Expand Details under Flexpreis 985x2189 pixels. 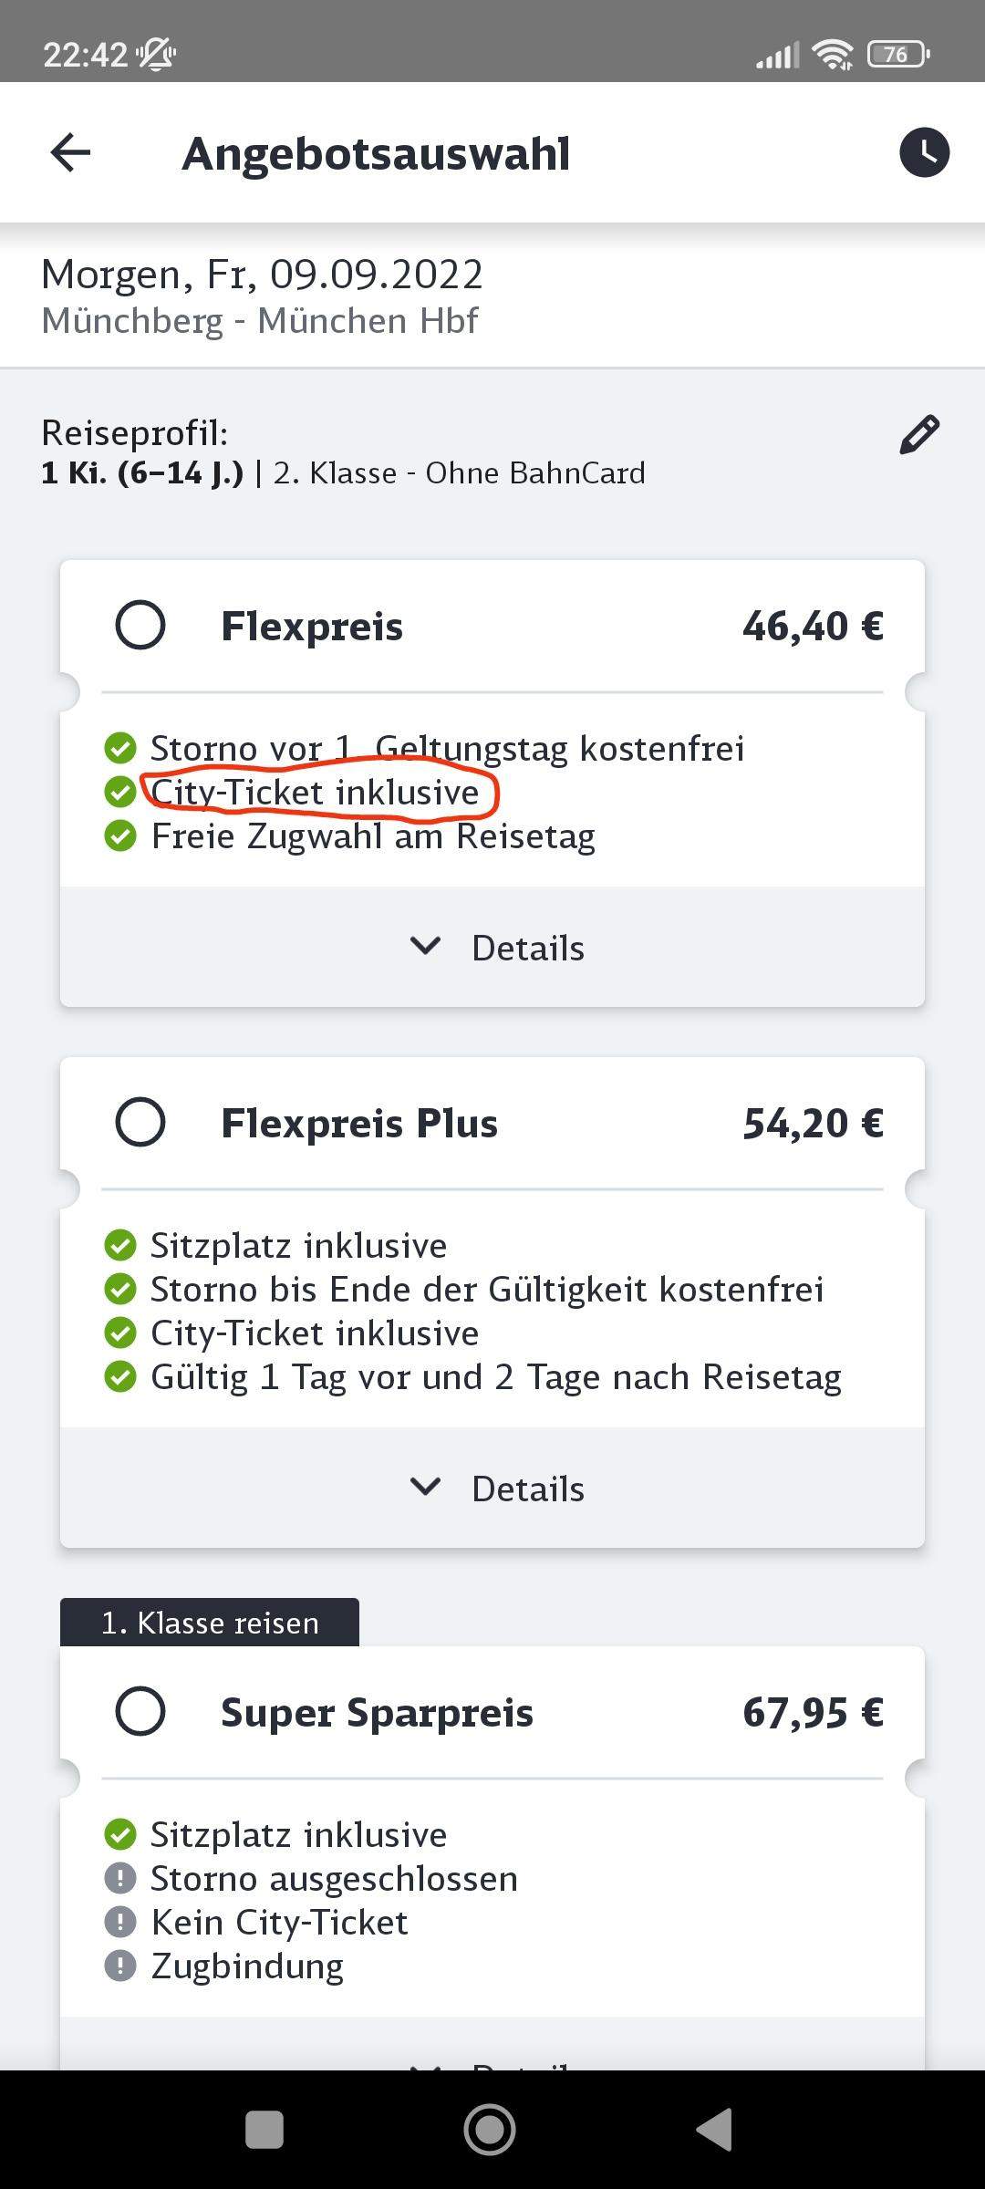497,948
